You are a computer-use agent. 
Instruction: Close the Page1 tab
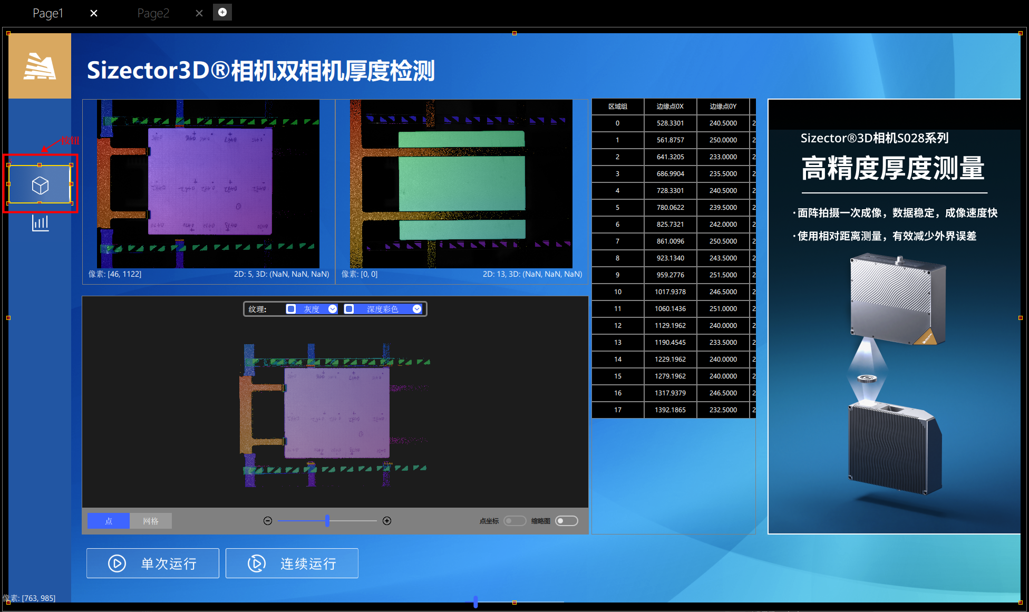pos(94,13)
